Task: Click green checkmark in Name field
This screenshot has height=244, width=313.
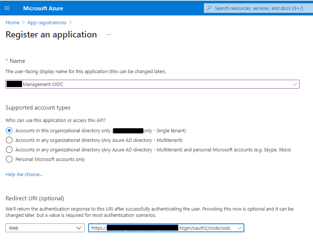Action: [295, 84]
